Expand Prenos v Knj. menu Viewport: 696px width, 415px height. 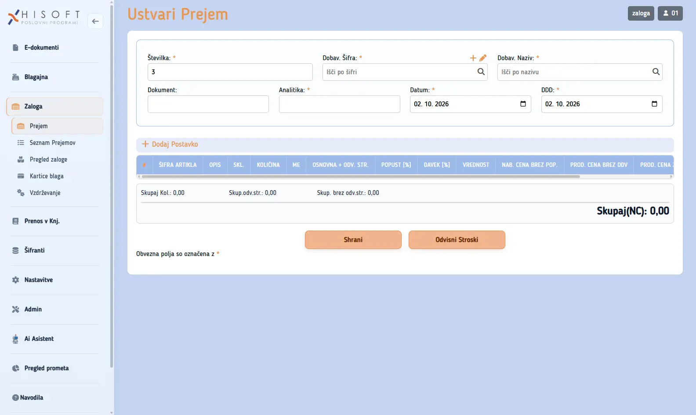click(x=54, y=221)
